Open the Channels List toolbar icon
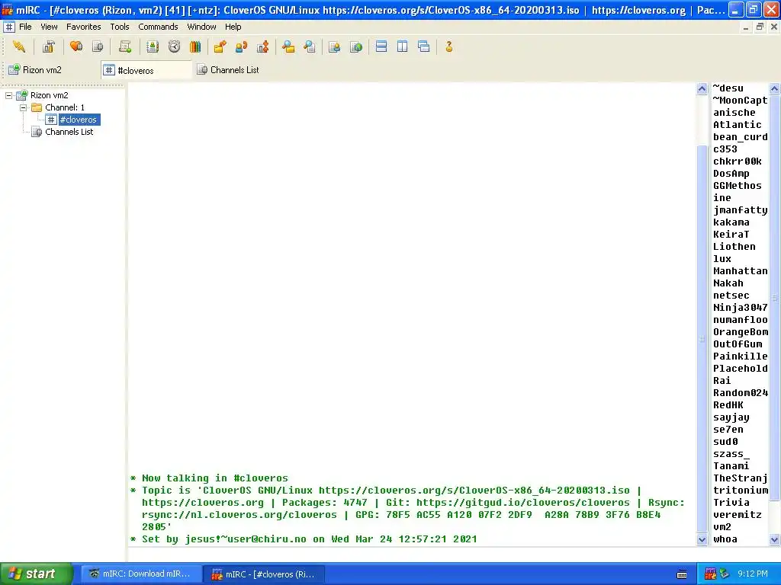Viewport: 781px width, 585px height. click(98, 46)
